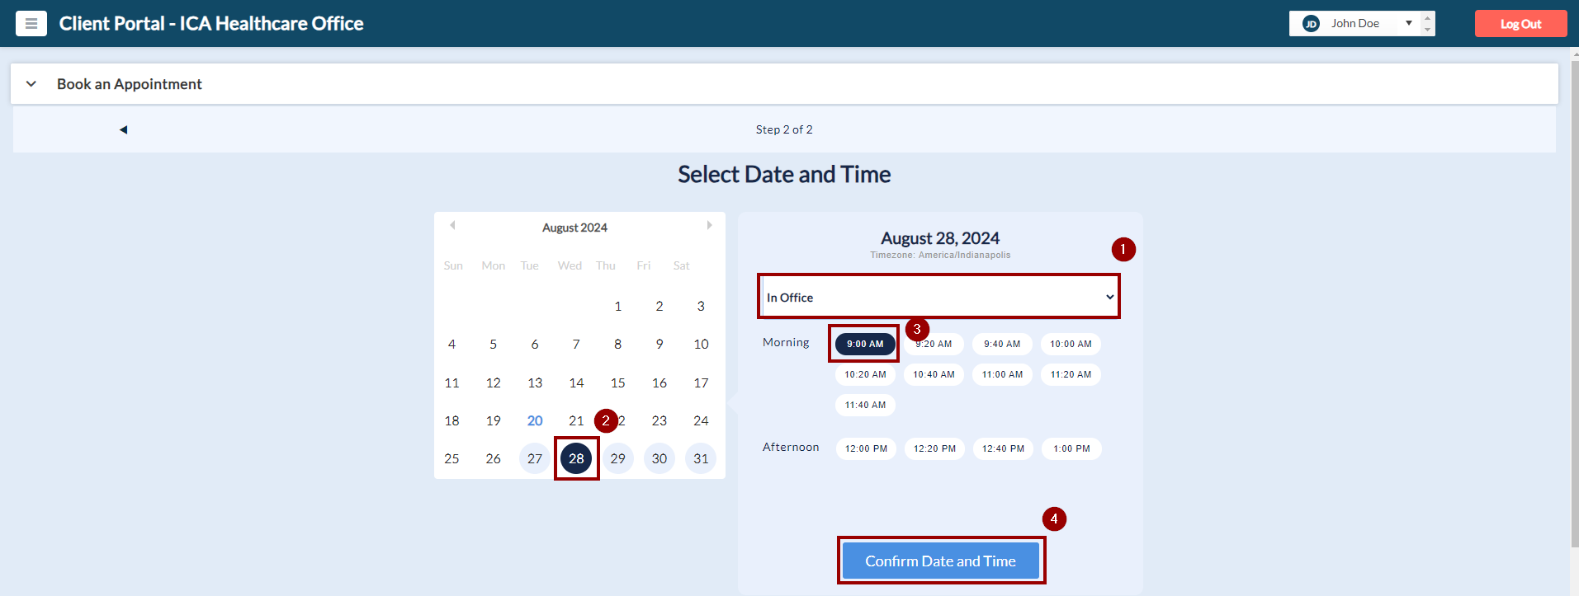
Task: Select the 10:40 AM time slot
Action: pyautogui.click(x=934, y=375)
